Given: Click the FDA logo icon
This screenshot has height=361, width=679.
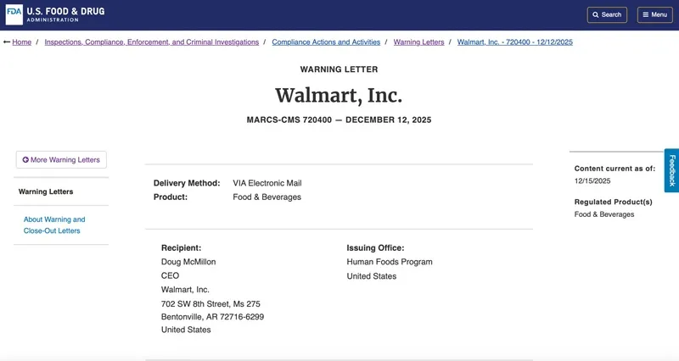Looking at the screenshot, I should [14, 14].
